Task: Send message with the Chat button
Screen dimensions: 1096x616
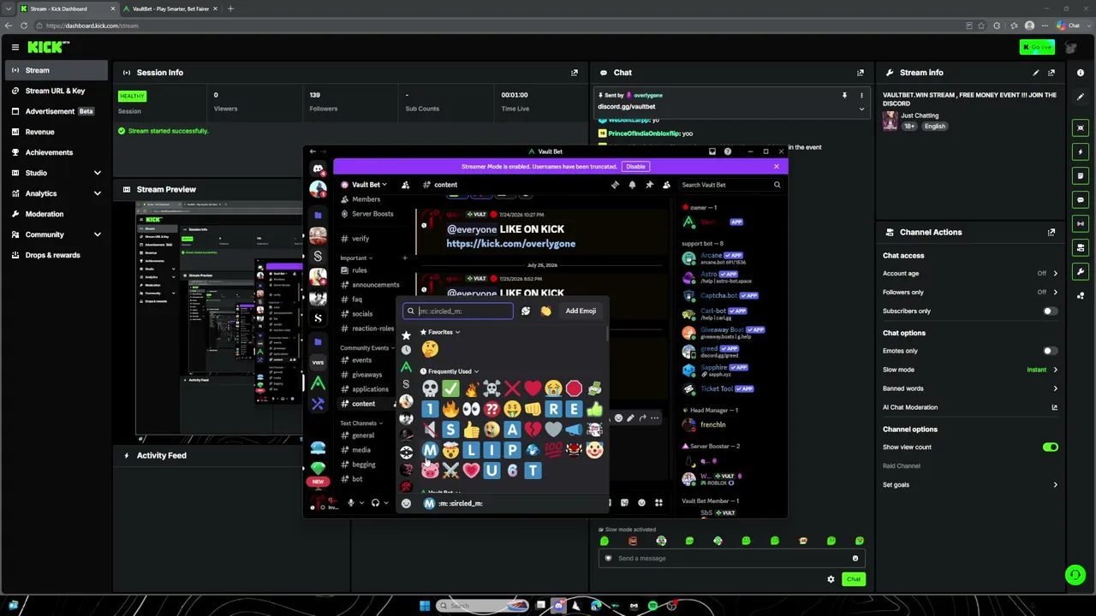Action: pyautogui.click(x=854, y=579)
